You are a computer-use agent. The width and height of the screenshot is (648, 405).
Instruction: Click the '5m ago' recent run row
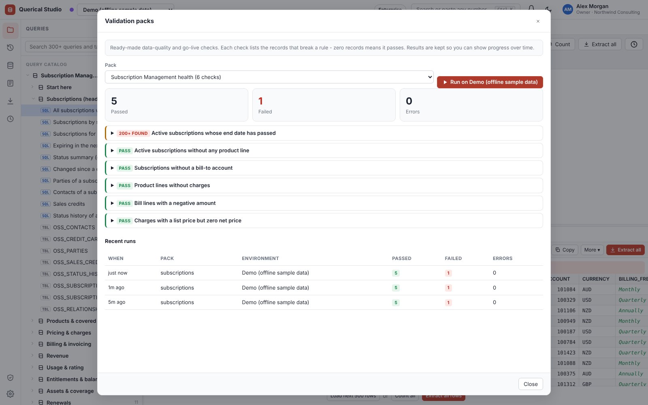tap(324, 303)
